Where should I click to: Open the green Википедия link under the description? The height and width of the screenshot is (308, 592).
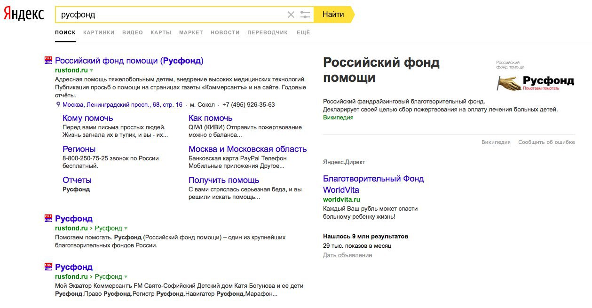pos(338,118)
